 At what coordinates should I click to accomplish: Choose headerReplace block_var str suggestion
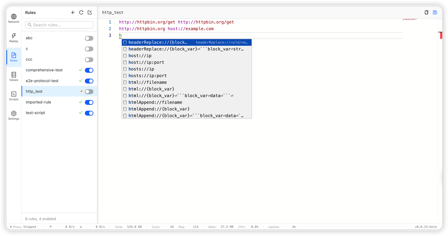pos(187,49)
